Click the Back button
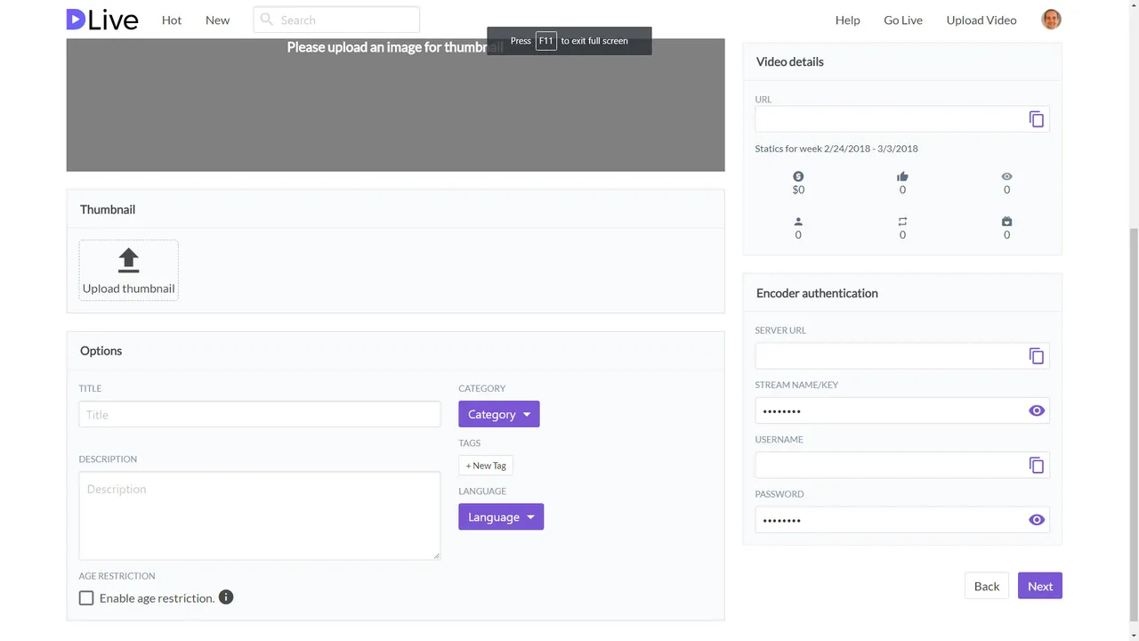Screen dimensions: 1139x641 pyautogui.click(x=987, y=586)
